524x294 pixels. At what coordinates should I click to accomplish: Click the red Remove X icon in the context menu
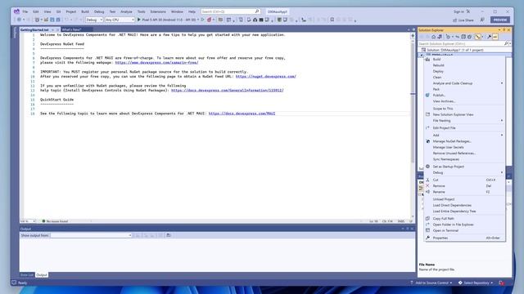427,185
